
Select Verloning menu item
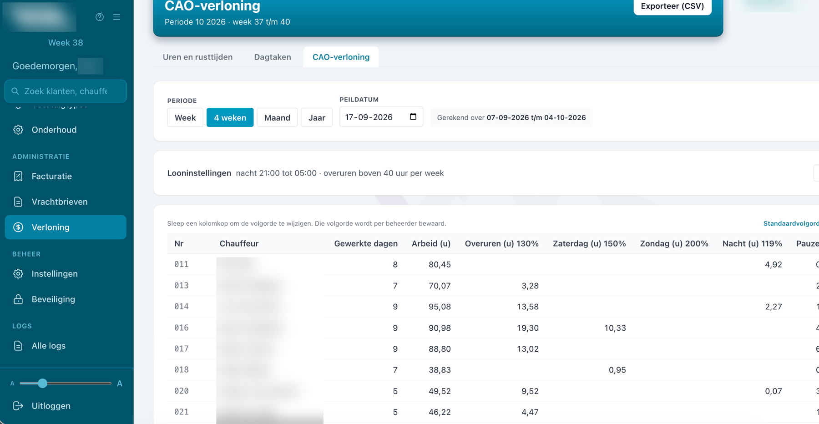click(66, 227)
